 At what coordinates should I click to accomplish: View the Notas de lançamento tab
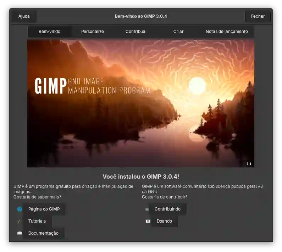pos(227,32)
